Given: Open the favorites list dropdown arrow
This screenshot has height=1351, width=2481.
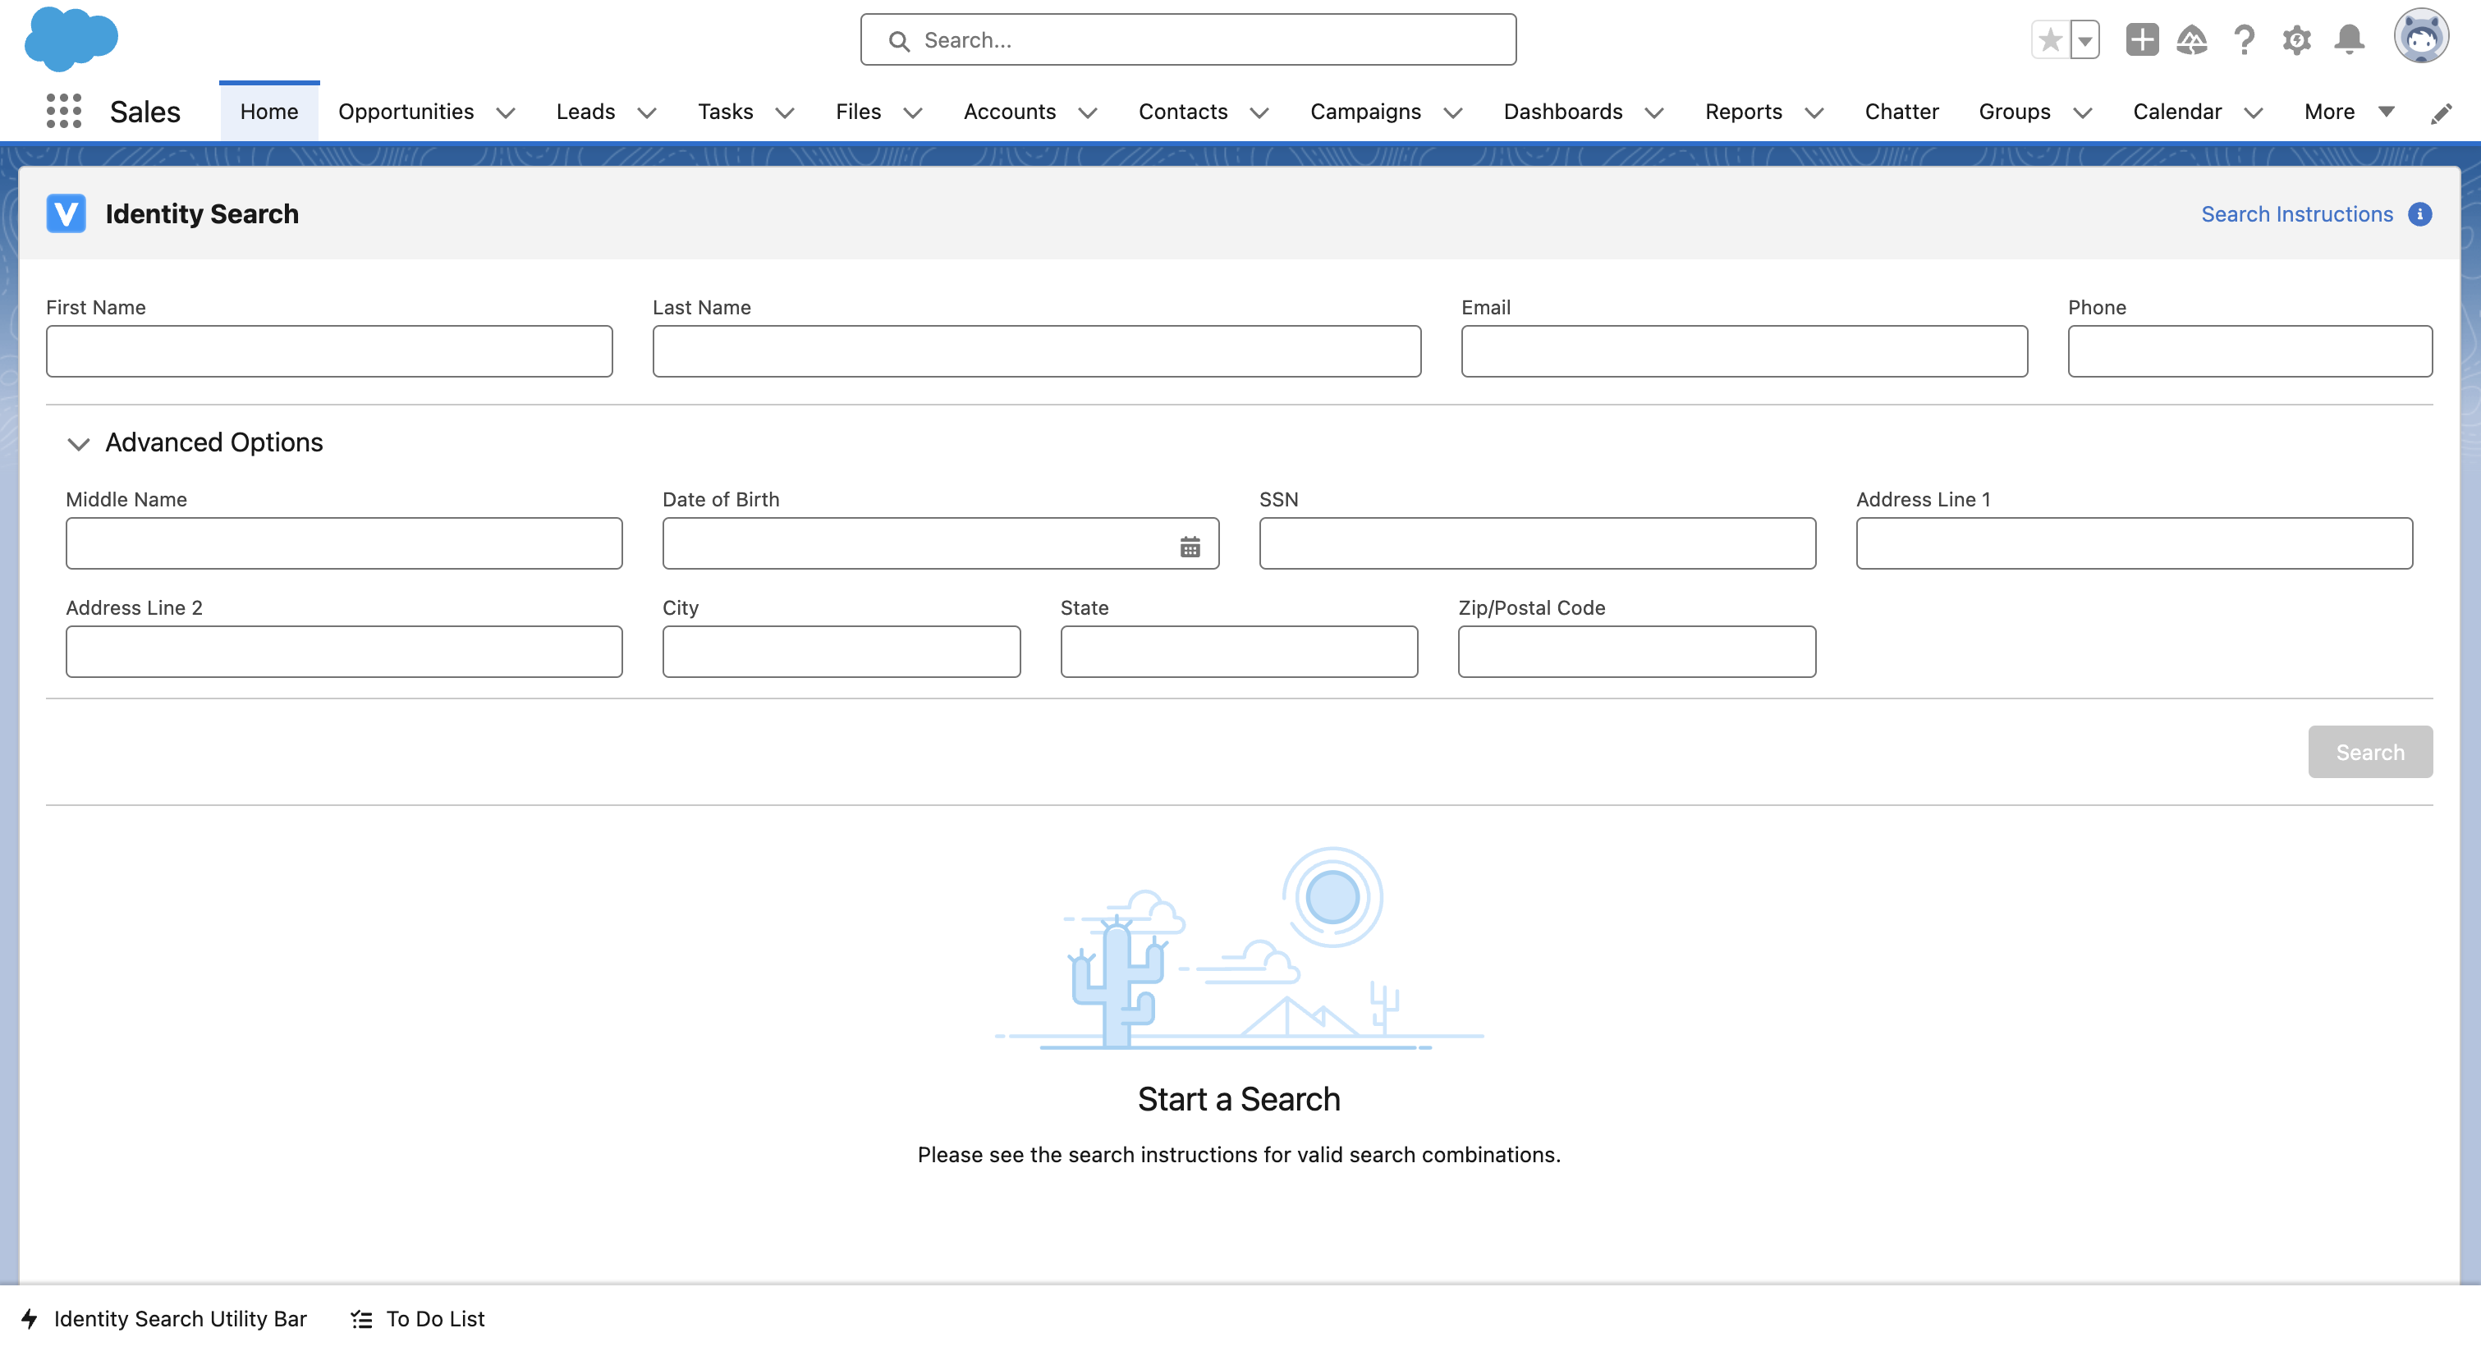Looking at the screenshot, I should click(x=2084, y=40).
